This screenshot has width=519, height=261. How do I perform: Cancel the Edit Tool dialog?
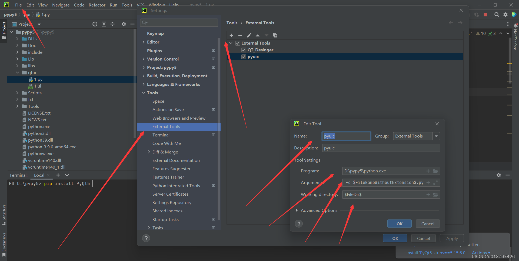click(x=428, y=224)
